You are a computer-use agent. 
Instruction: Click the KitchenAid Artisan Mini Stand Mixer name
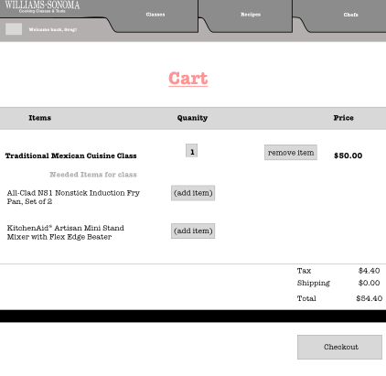click(x=66, y=232)
